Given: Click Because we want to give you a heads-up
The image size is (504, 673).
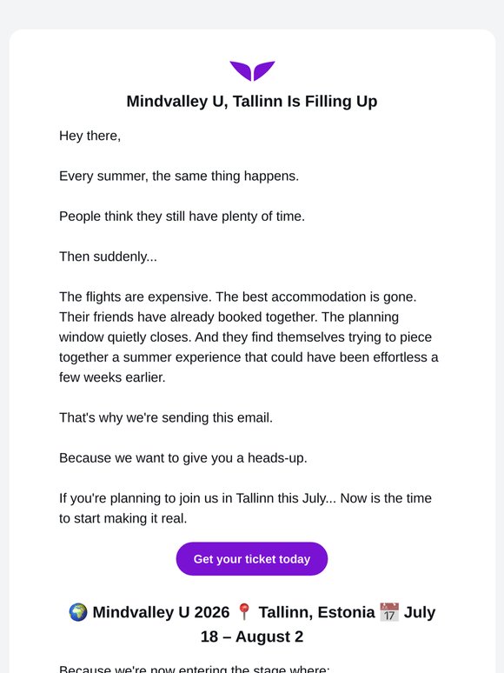Looking at the screenshot, I should [x=183, y=458].
